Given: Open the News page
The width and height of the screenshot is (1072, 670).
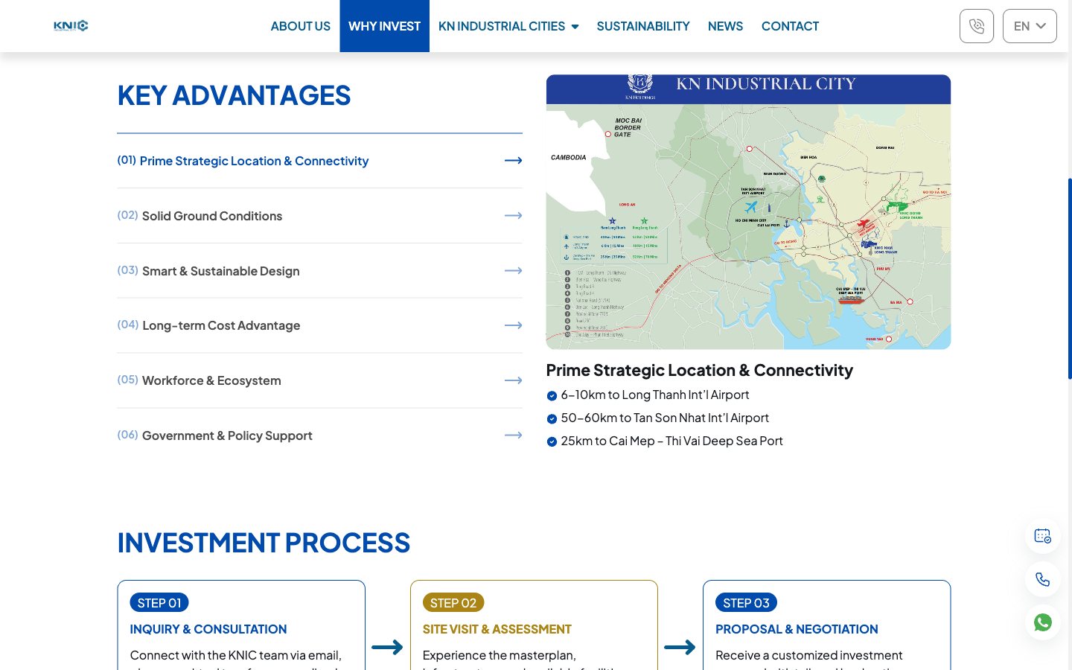Looking at the screenshot, I should click(x=725, y=26).
